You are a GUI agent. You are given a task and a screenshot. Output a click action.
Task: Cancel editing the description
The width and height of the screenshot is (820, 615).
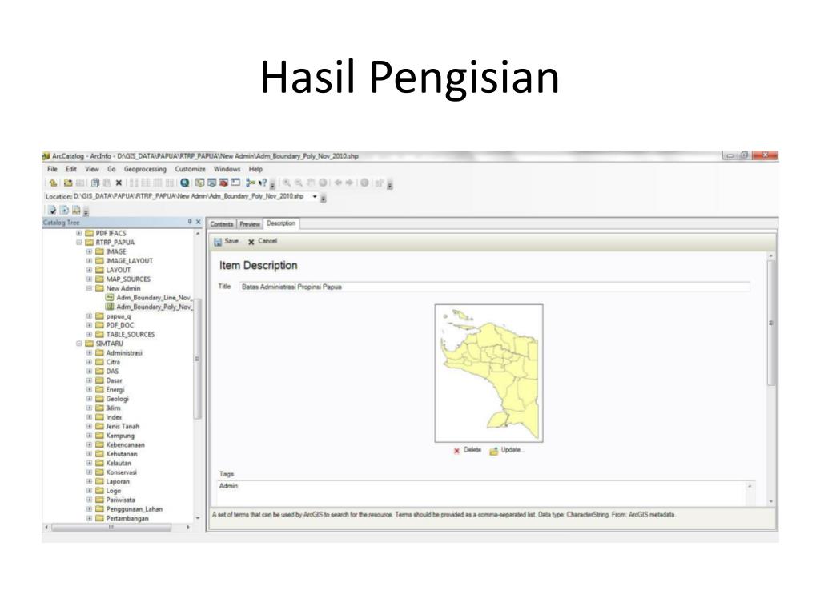coord(263,242)
